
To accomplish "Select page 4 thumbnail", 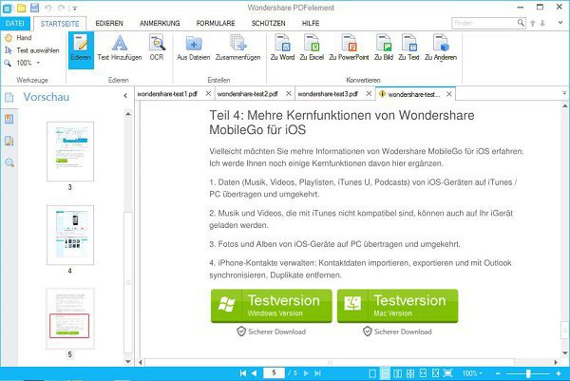I will pos(70,235).
